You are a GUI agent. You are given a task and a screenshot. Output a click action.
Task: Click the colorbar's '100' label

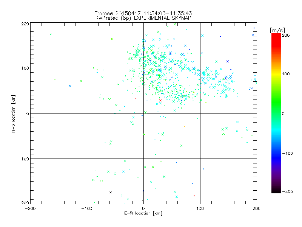(286, 74)
